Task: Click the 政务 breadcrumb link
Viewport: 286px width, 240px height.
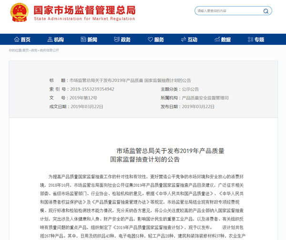Action: (34, 50)
